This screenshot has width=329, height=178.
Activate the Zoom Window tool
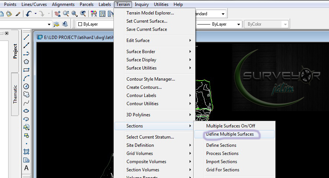tap(74, 14)
